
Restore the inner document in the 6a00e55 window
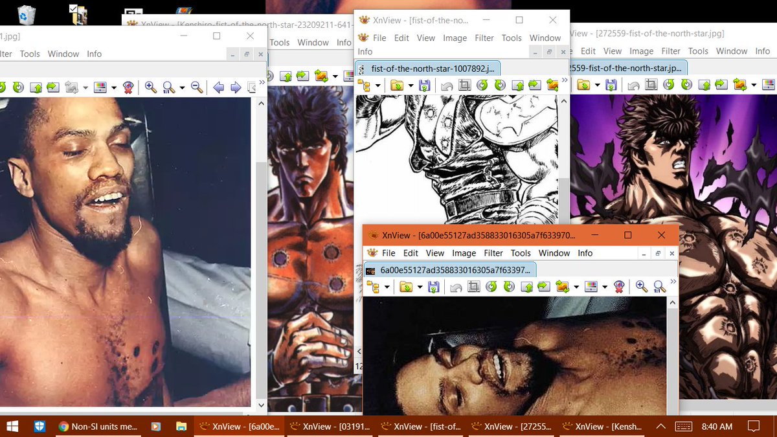[x=659, y=253]
